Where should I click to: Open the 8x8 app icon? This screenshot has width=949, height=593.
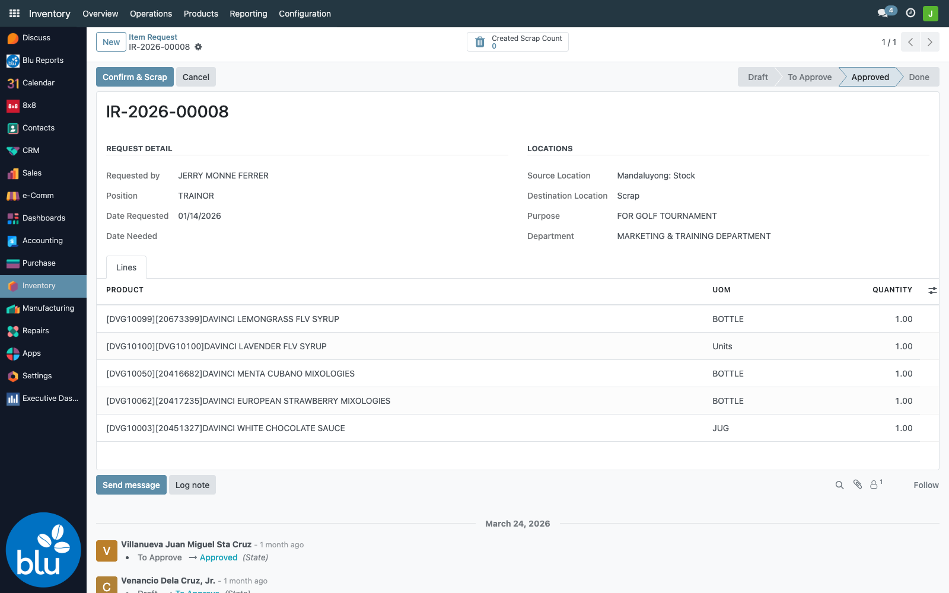pyautogui.click(x=13, y=106)
